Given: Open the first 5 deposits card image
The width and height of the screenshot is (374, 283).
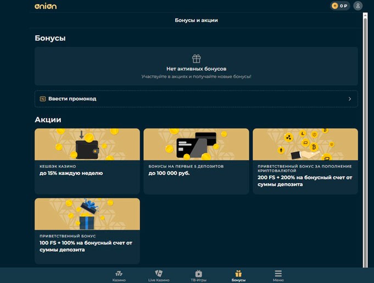Looking at the screenshot, I should coord(196,144).
